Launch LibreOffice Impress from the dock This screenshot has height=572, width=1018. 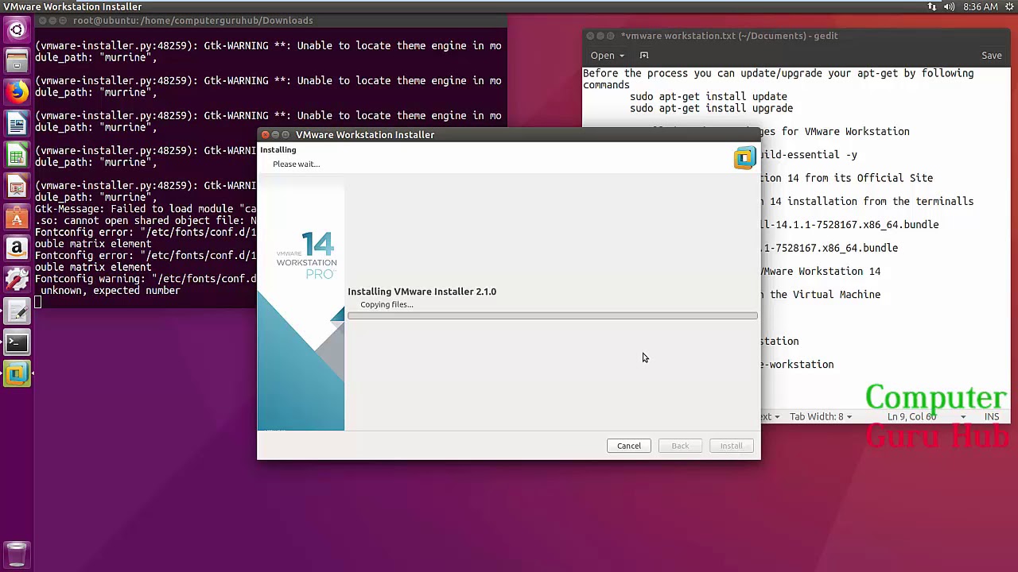coord(17,187)
